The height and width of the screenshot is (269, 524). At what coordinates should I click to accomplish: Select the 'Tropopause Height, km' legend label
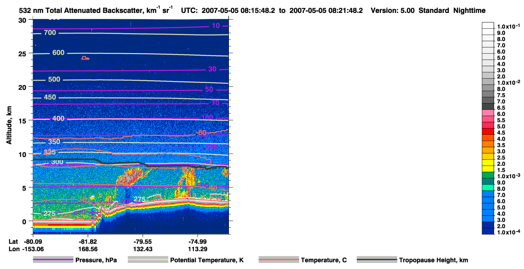[x=434, y=261]
